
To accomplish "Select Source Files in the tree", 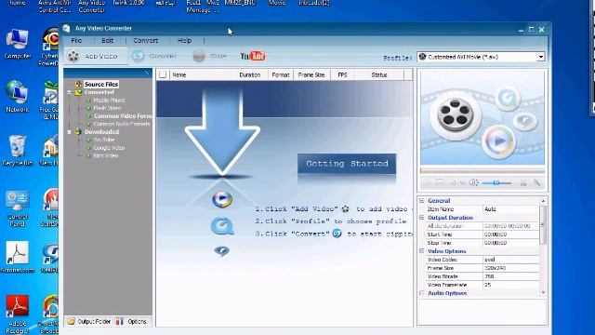I will pyautogui.click(x=101, y=85).
